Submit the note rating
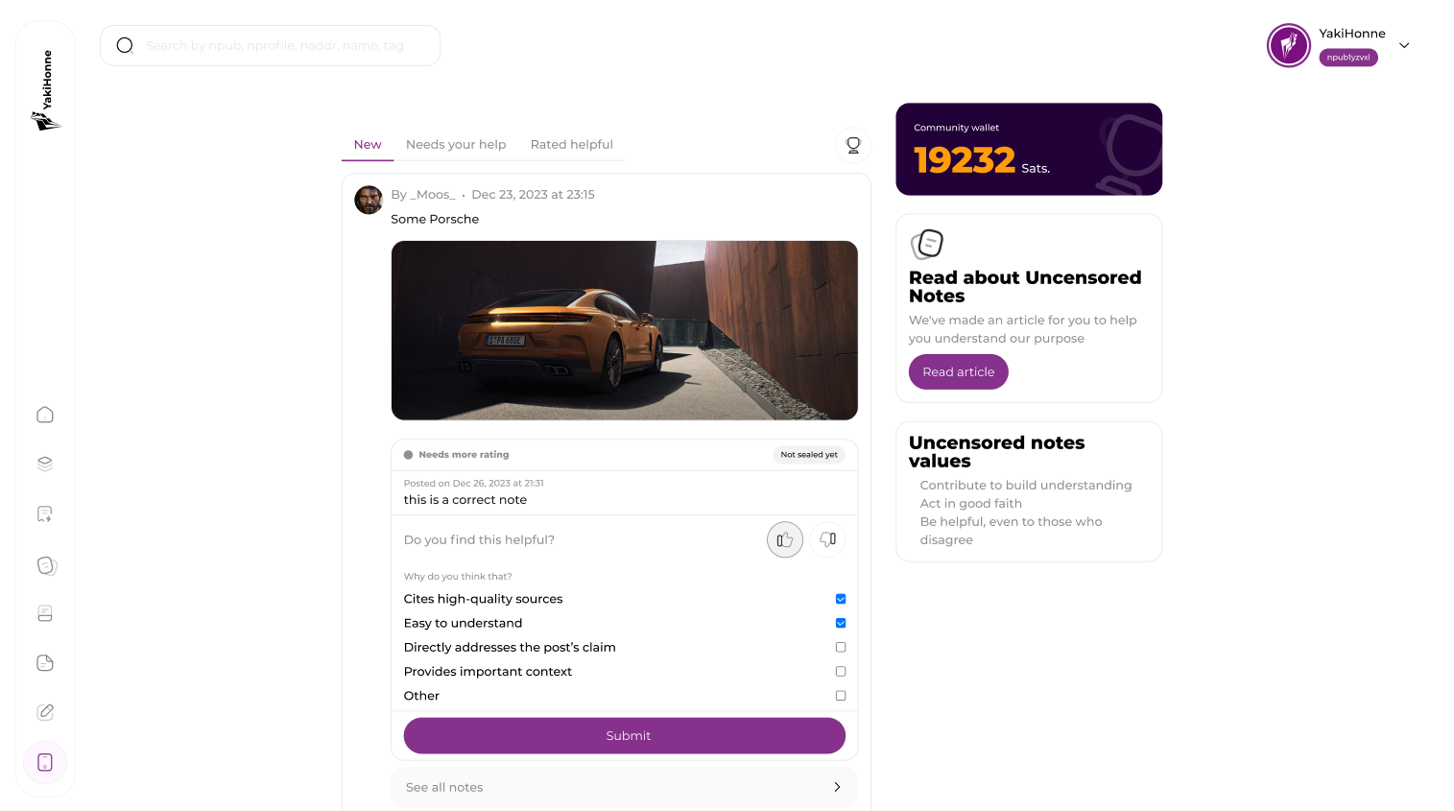The width and height of the screenshot is (1454, 811). (625, 736)
